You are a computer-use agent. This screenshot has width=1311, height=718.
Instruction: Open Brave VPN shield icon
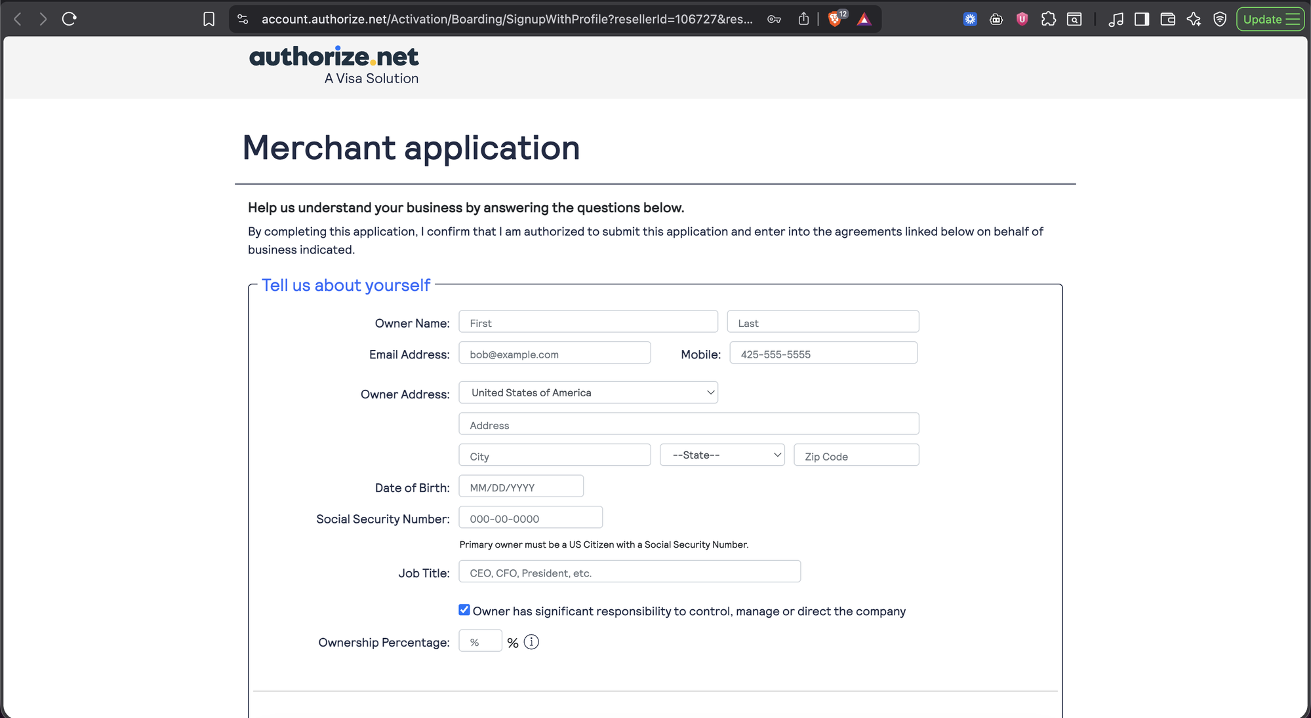click(1220, 19)
